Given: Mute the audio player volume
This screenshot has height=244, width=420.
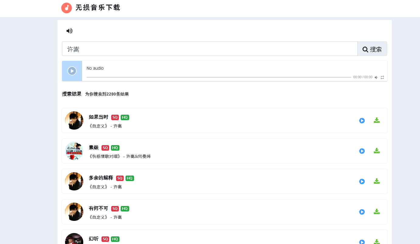Looking at the screenshot, I should click(x=376, y=77).
